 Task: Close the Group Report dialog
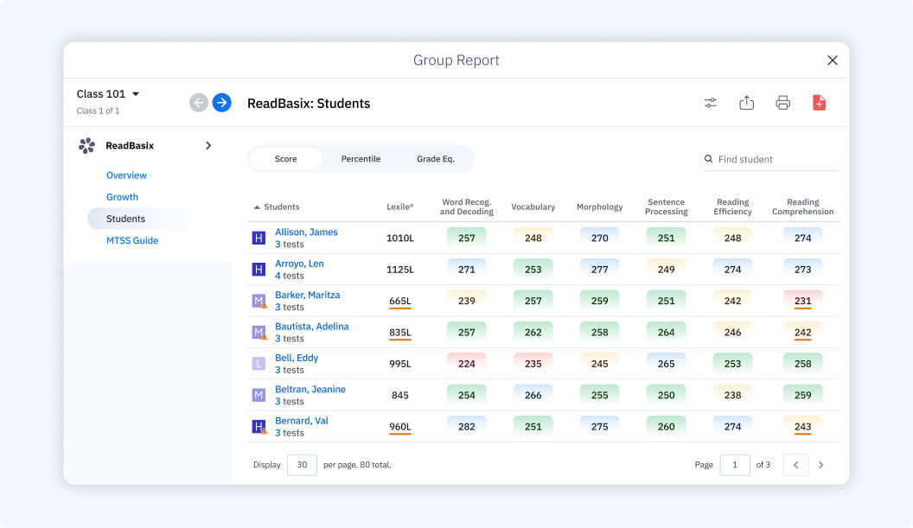click(x=833, y=60)
